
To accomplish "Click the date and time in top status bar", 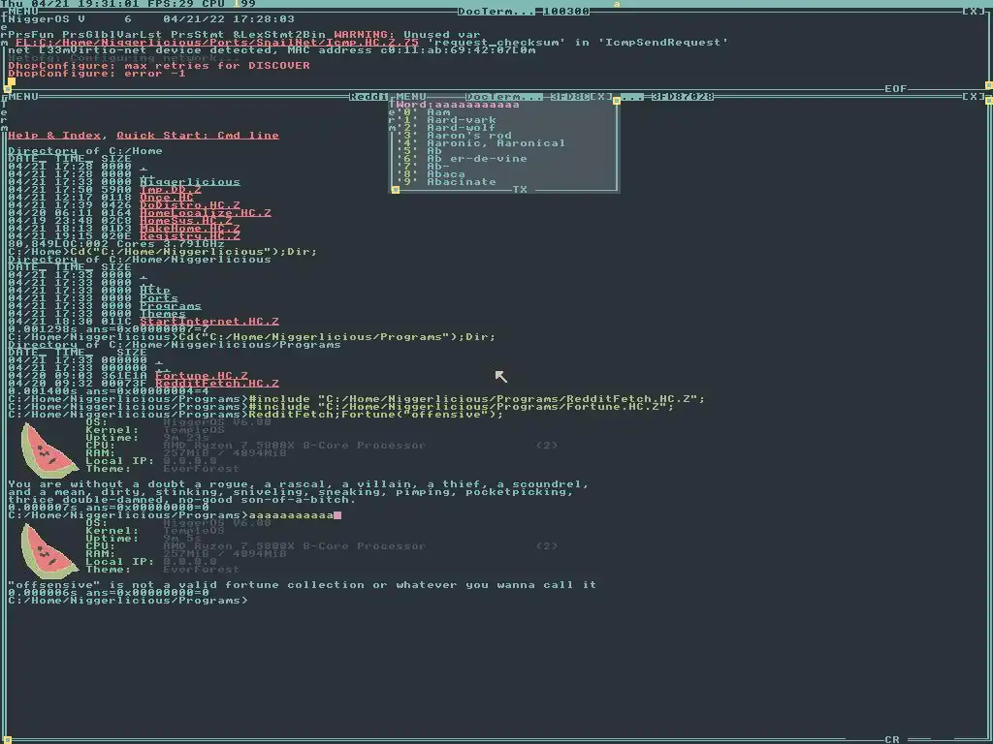I will coord(70,4).
